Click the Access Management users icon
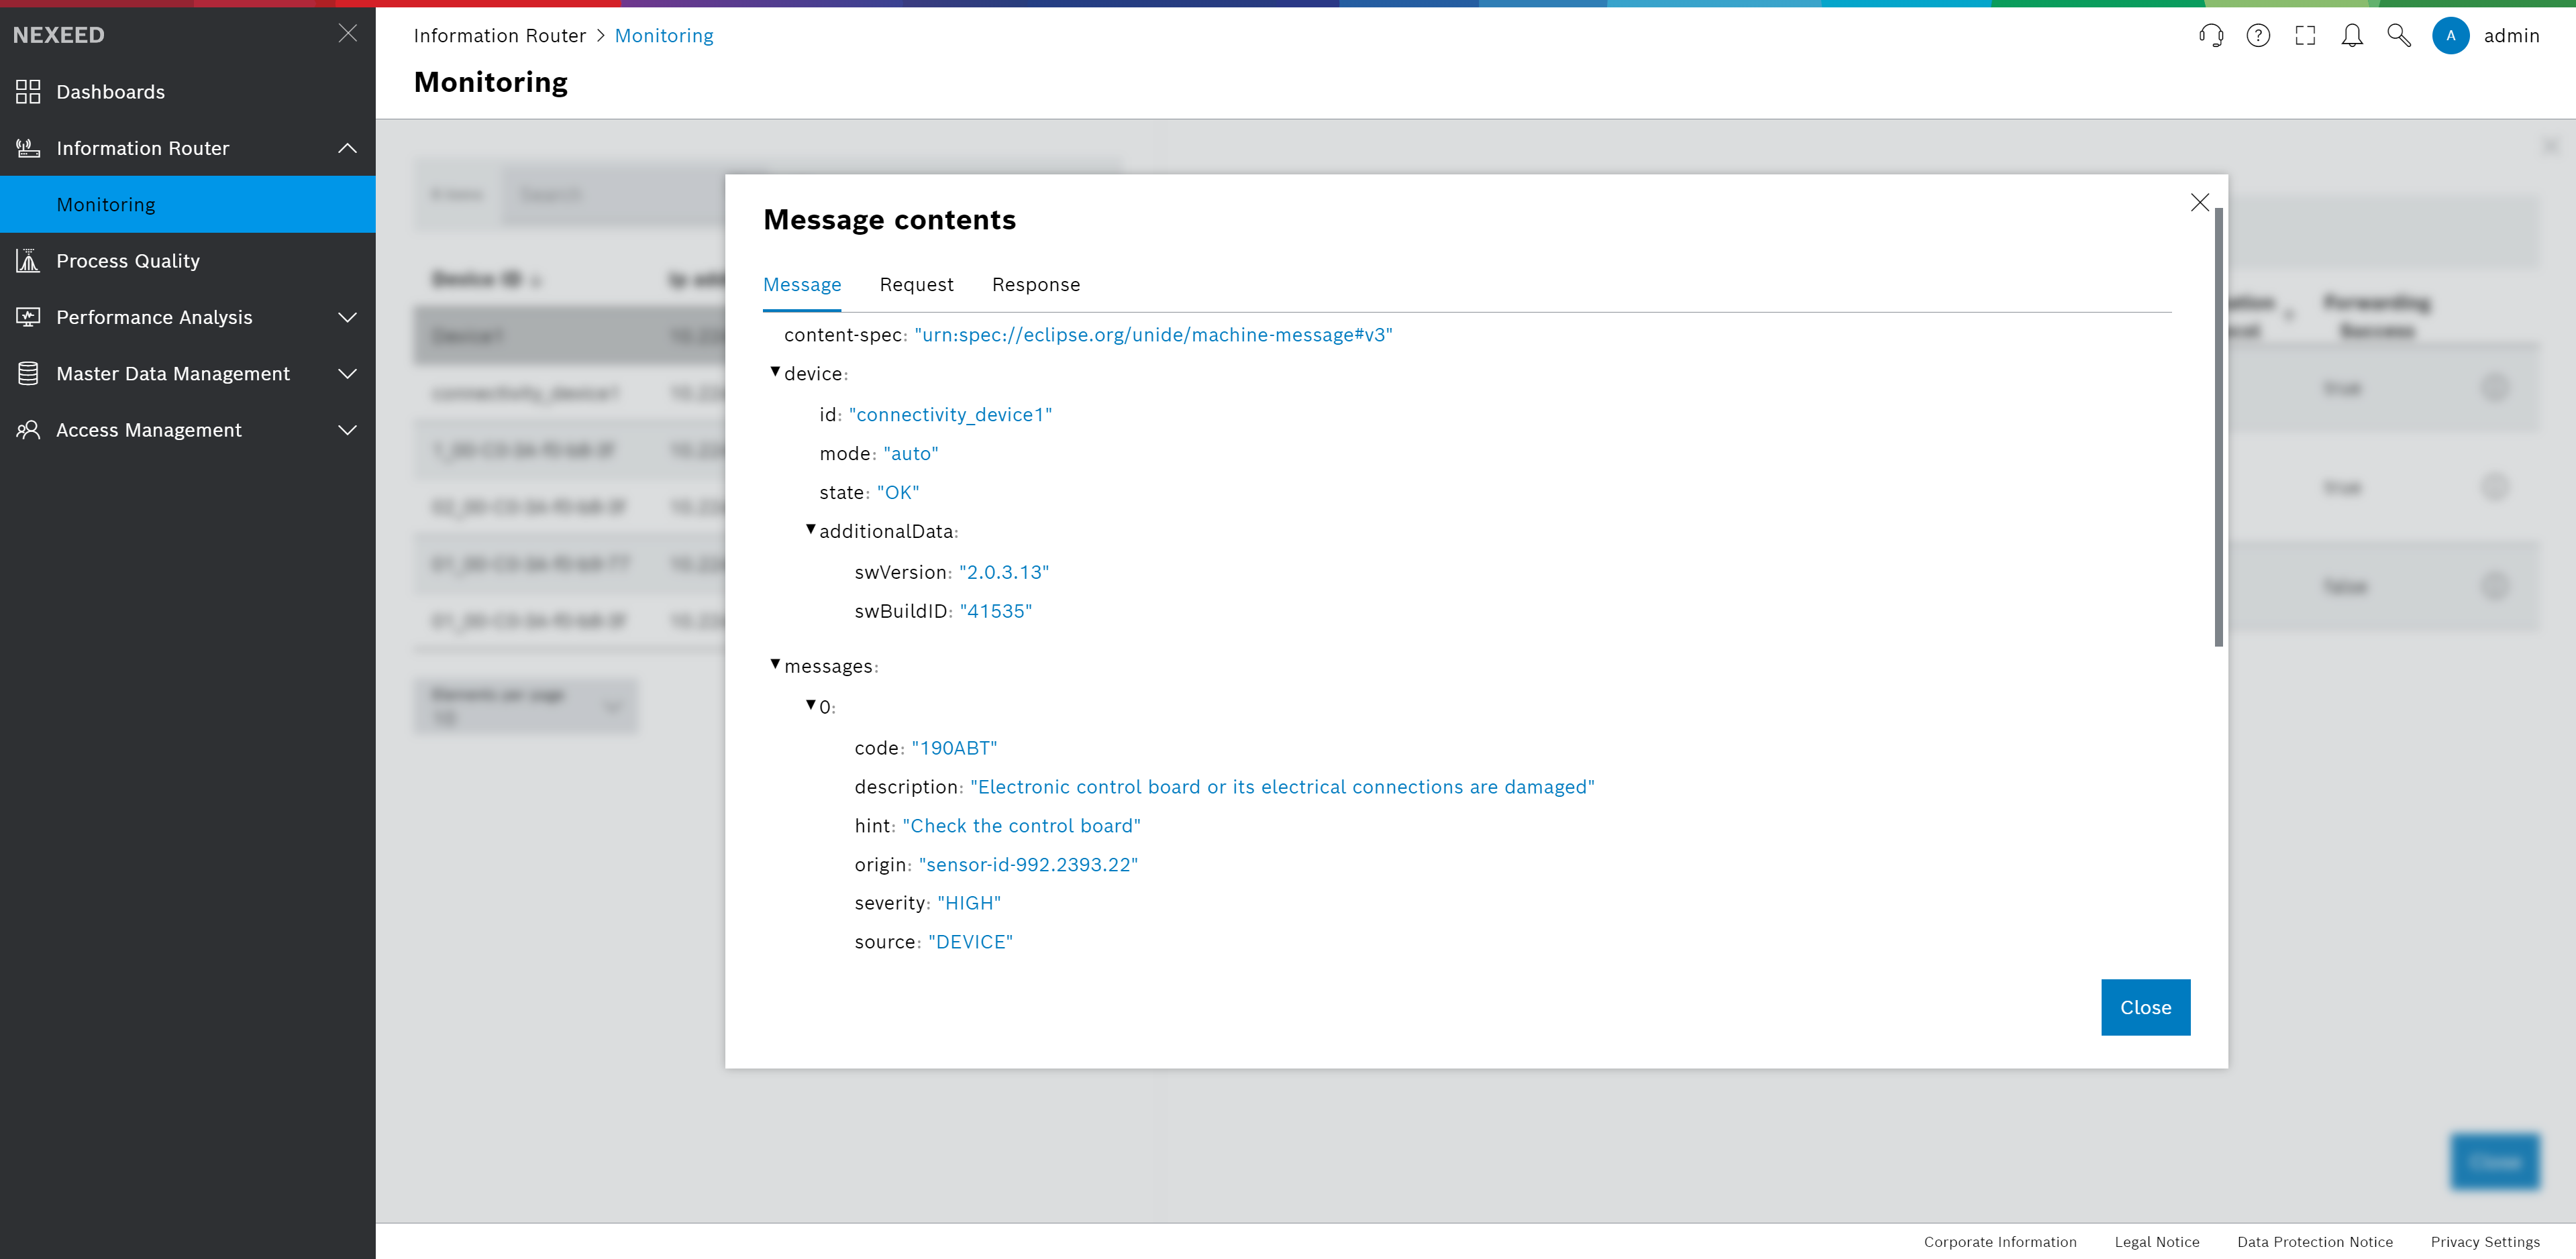 28,430
